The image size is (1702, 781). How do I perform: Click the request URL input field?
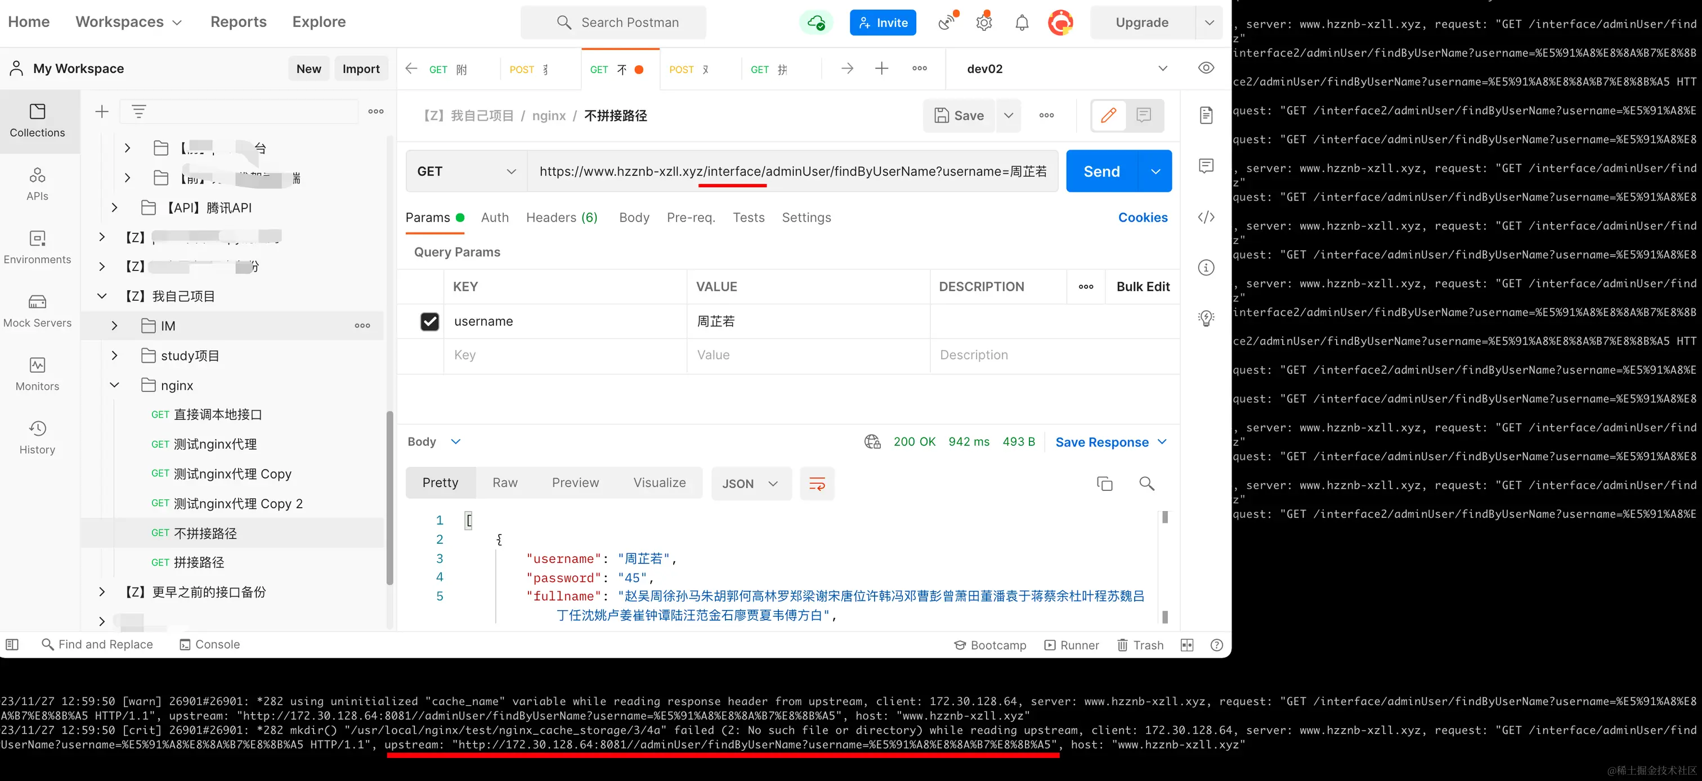(792, 171)
